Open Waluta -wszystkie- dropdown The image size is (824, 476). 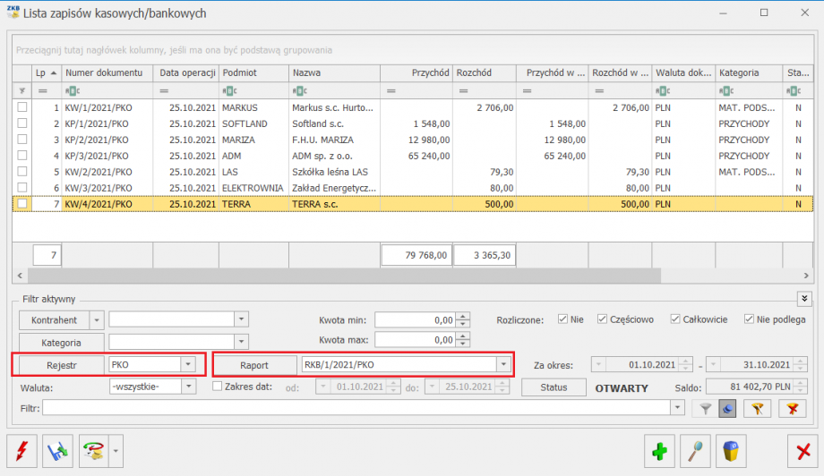(188, 387)
